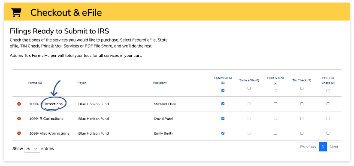
Task: Enable PDF File Share for David Patel
Action: [x=328, y=119]
